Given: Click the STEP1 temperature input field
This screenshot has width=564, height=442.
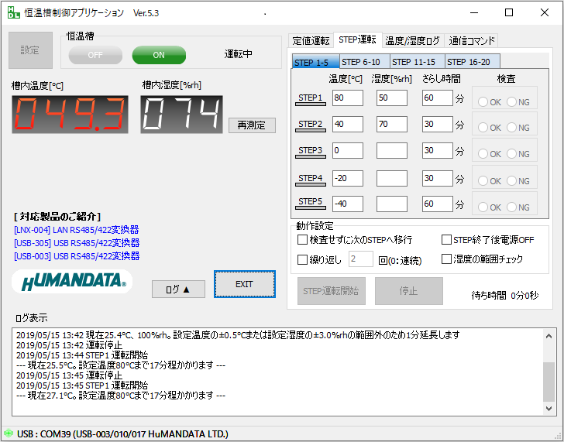Looking at the screenshot, I should point(347,98).
